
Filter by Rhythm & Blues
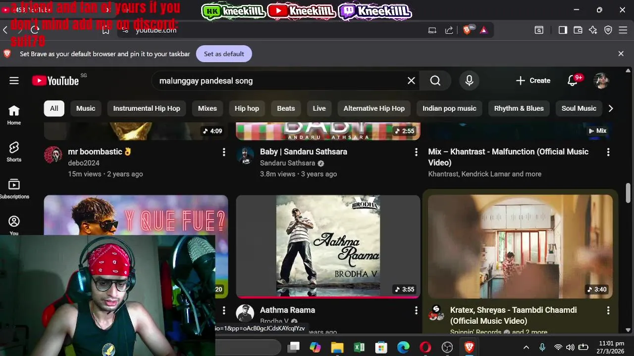[x=519, y=108]
